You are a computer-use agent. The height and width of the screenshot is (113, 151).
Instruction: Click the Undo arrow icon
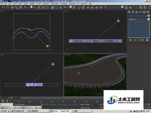pos(3,7)
